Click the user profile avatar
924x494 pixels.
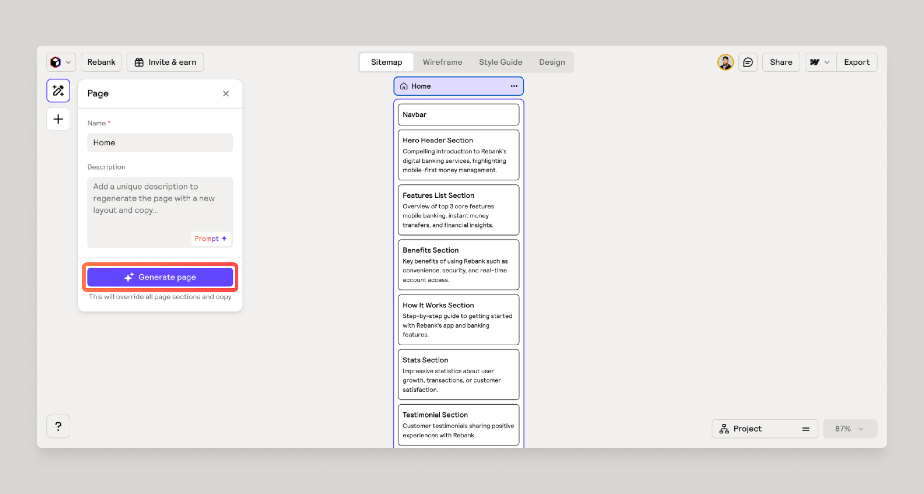click(725, 62)
